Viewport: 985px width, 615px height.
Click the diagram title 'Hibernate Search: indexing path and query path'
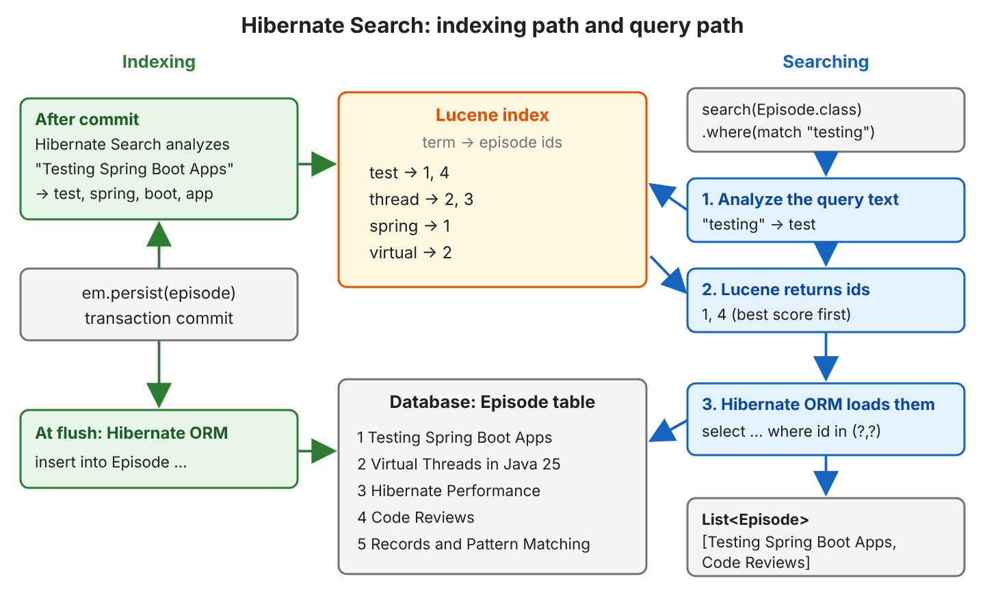pyautogui.click(x=492, y=25)
